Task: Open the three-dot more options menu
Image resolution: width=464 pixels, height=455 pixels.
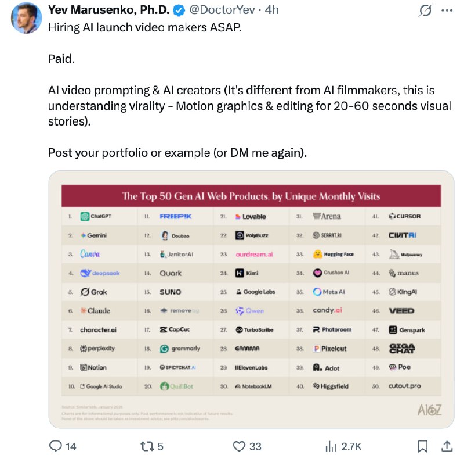Action: click(x=446, y=10)
